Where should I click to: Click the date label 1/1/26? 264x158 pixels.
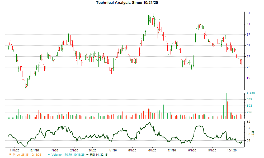54,150
